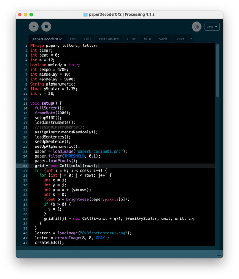The image size is (239, 279).
Task: Click line number 26 in the gutter
Action: point(25,166)
